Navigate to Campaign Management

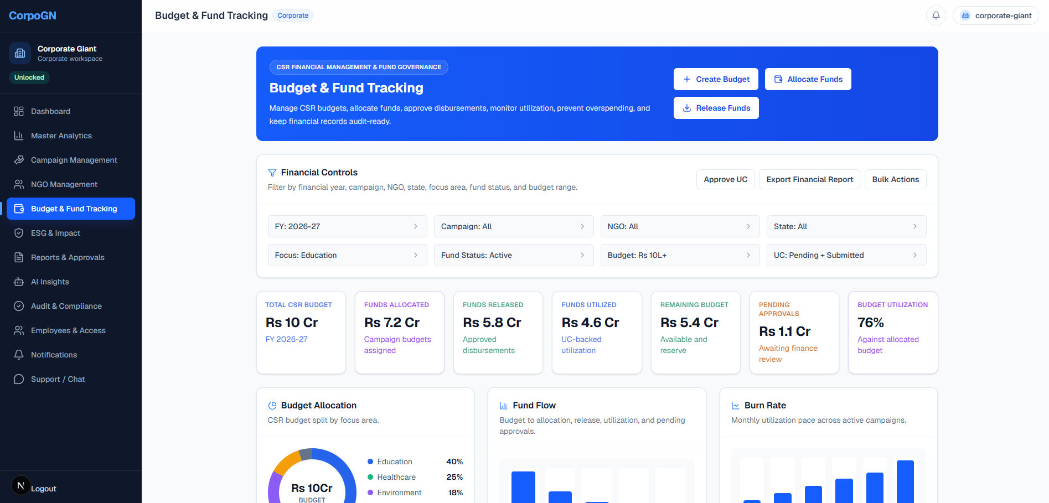[71, 160]
